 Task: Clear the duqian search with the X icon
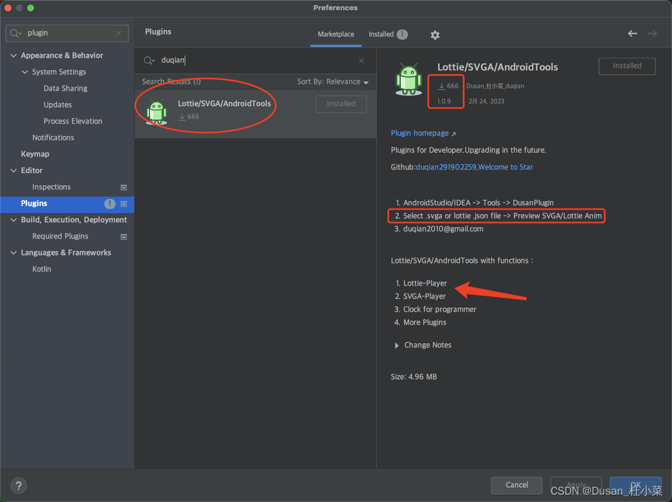click(x=361, y=60)
